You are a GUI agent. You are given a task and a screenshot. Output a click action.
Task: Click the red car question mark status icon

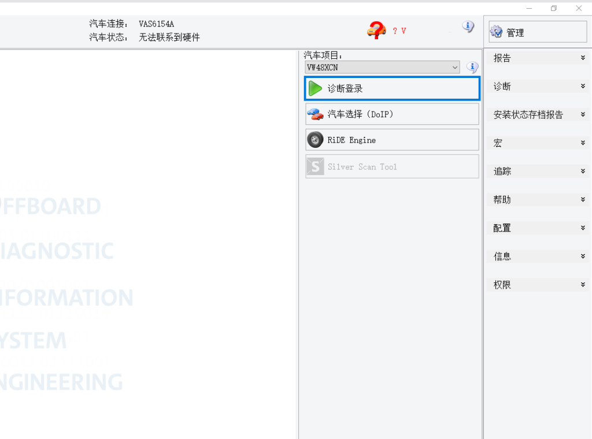tap(376, 30)
